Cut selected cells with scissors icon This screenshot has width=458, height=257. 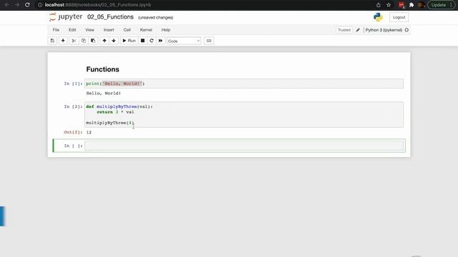pos(74,41)
